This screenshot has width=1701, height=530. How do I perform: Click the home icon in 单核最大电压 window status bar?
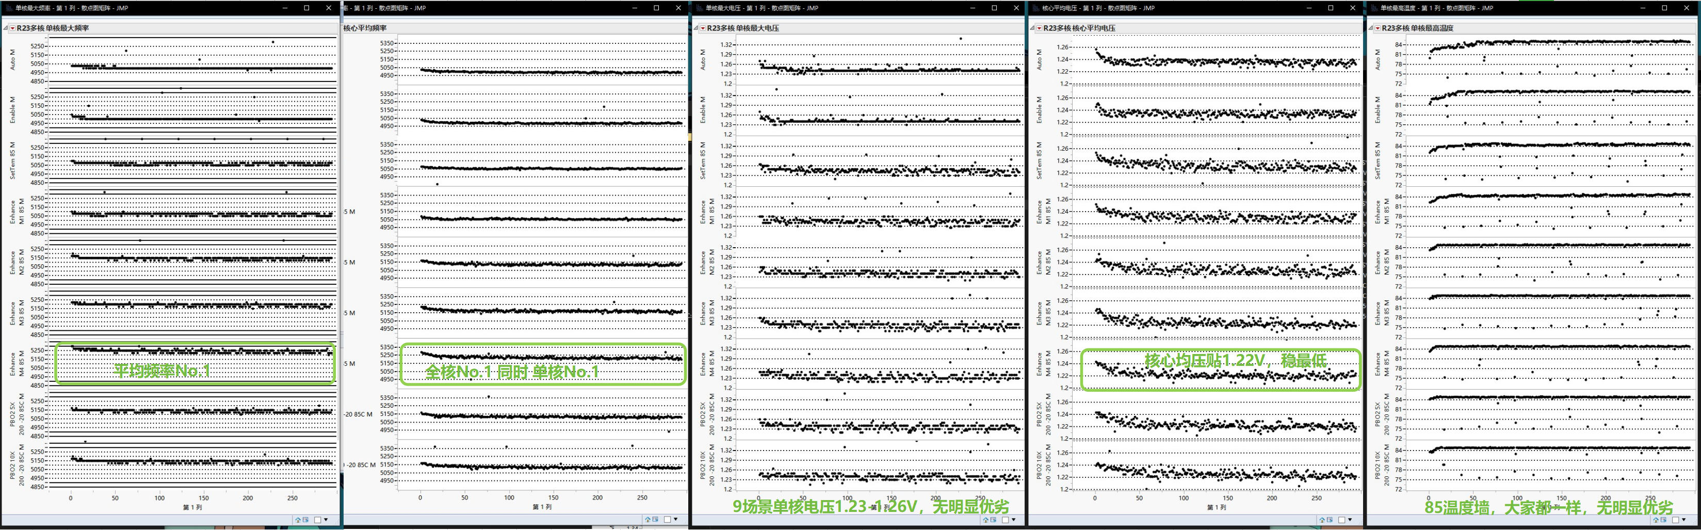click(985, 520)
